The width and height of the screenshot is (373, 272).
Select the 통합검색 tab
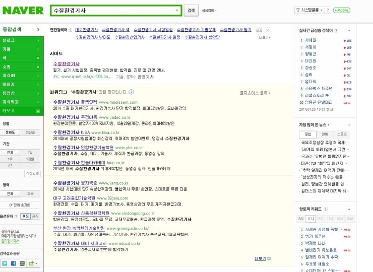pos(22,30)
